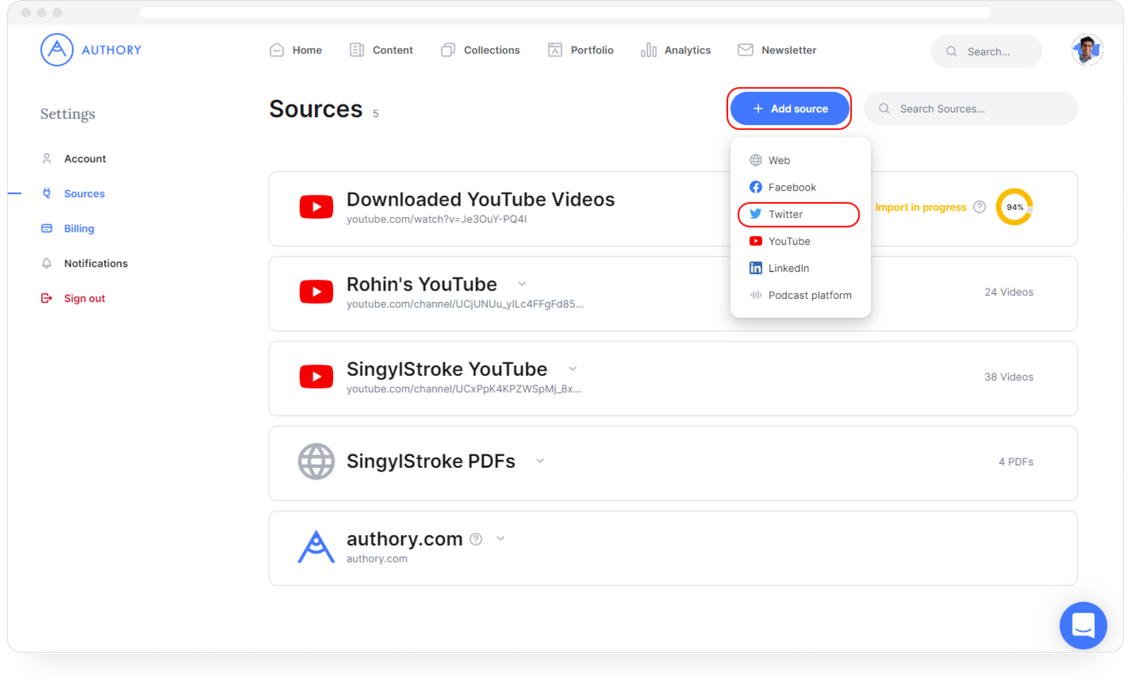Select the YouTube icon next to Rohin's YouTube
This screenshot has height=692, width=1131.
[316, 292]
